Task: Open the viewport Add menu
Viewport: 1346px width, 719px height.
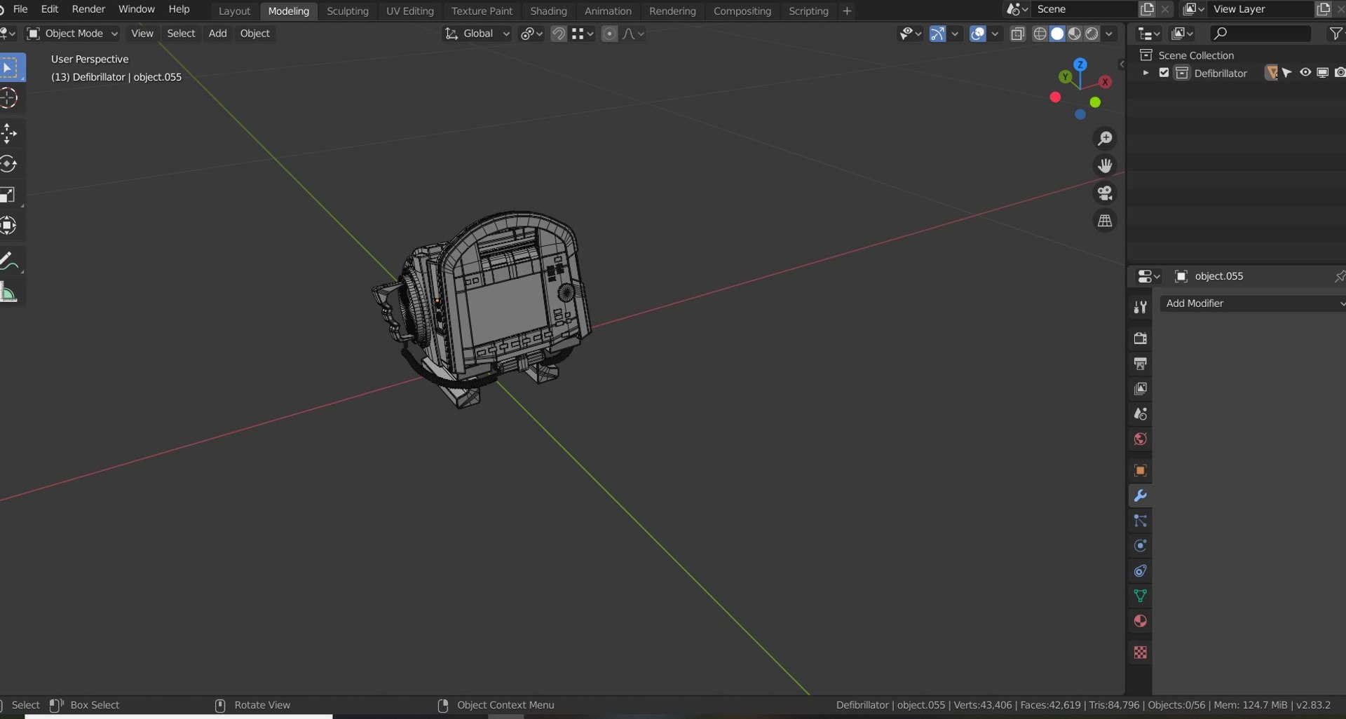Action: (217, 34)
